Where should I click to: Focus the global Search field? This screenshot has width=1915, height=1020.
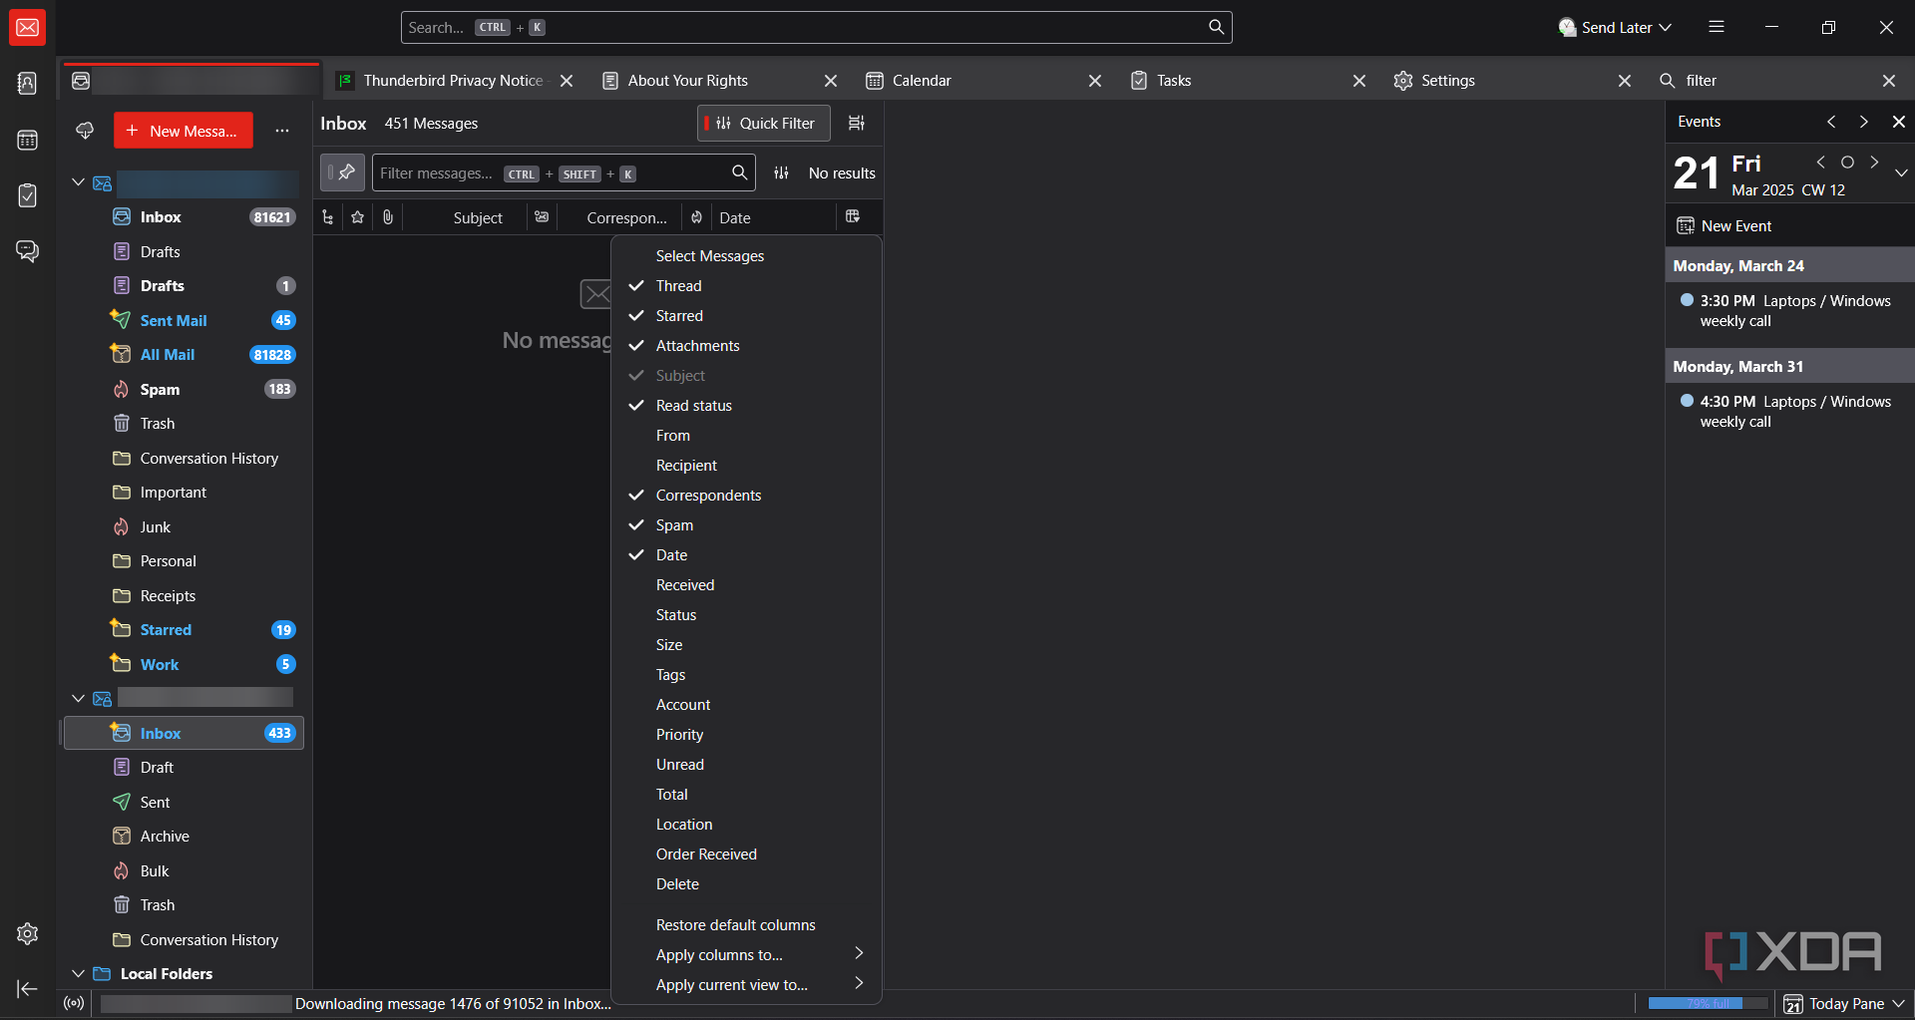pyautogui.click(x=816, y=27)
